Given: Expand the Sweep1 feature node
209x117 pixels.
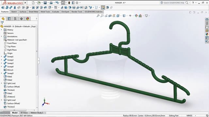Looking at the screenshot, I should click(2, 57).
